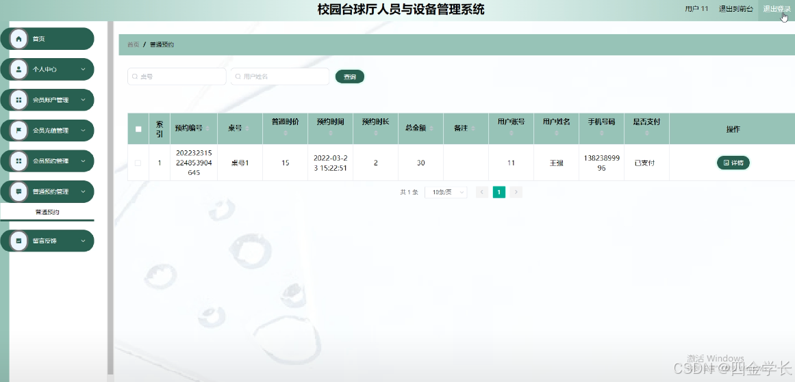The image size is (795, 382).
Task: Click the grid icon beside 会员预约管理
Action: pos(18,161)
